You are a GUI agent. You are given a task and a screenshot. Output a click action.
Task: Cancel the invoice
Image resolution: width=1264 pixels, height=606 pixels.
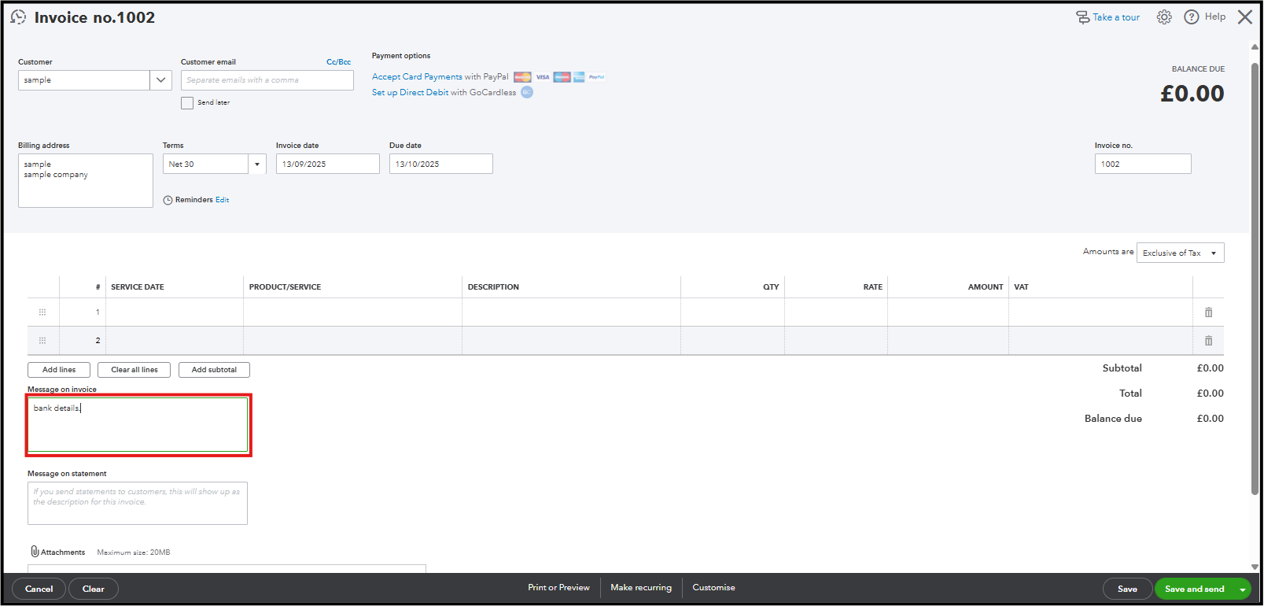(39, 589)
